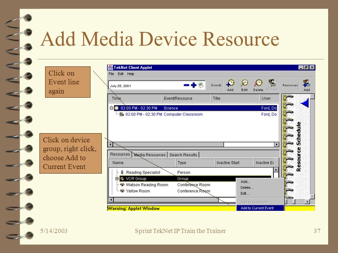Screen dimensions: 338x253
Task: Switch to the Media Resources tab
Action: pyautogui.click(x=150, y=155)
